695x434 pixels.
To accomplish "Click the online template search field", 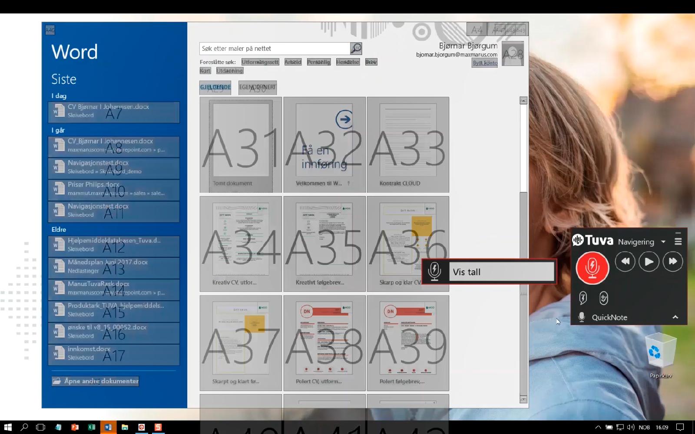I will pos(275,49).
